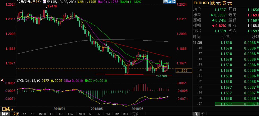Switch to the 指标 tab
The width and height of the screenshot is (259, 116).
pos(5,114)
